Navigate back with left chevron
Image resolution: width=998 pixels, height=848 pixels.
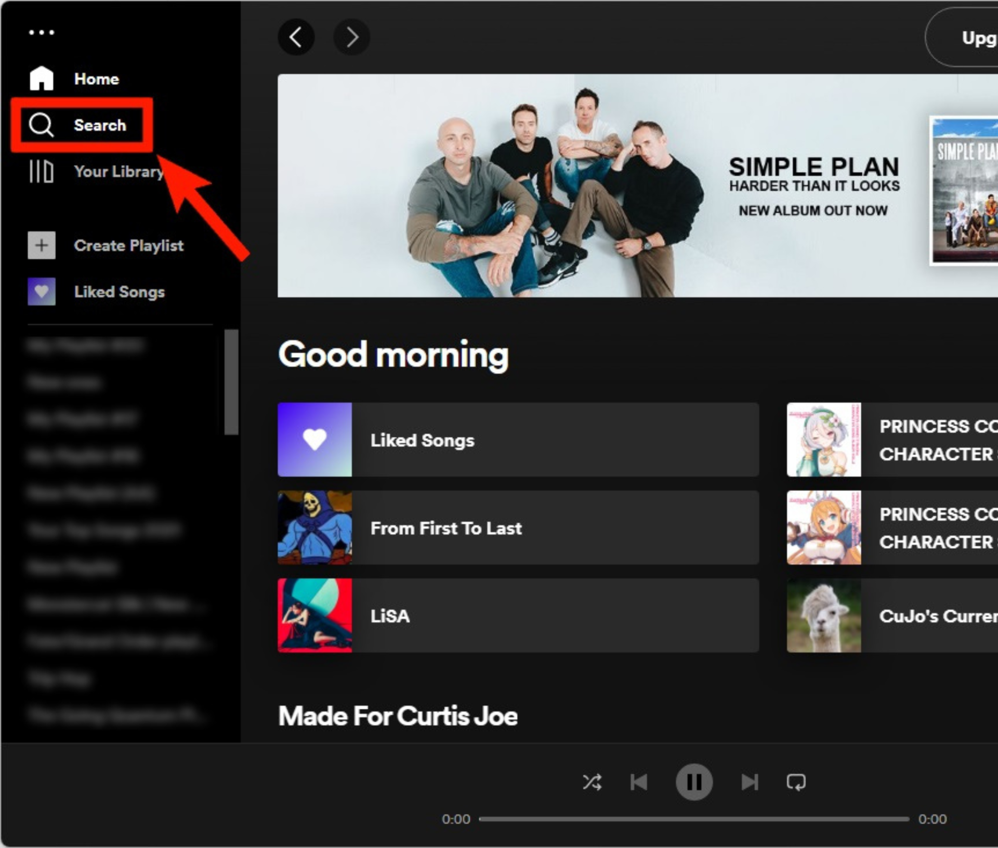[296, 37]
